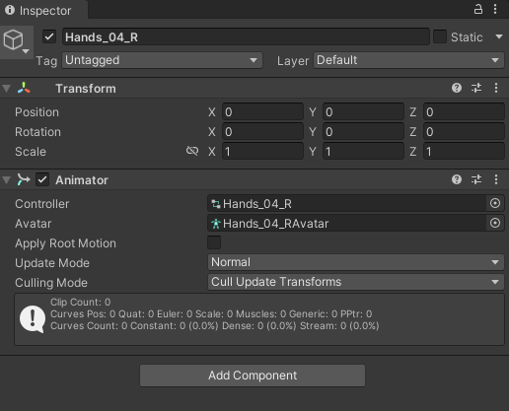The image size is (509, 411).
Task: Open the Animator component context menu
Action: tap(496, 179)
